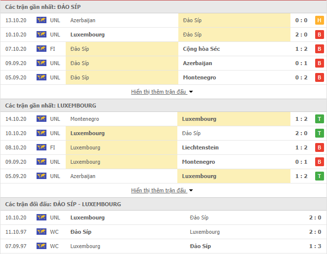Open bold Montenegro link in 05.09.20 Đảo Síp row
The image size is (327, 254).
coord(200,77)
